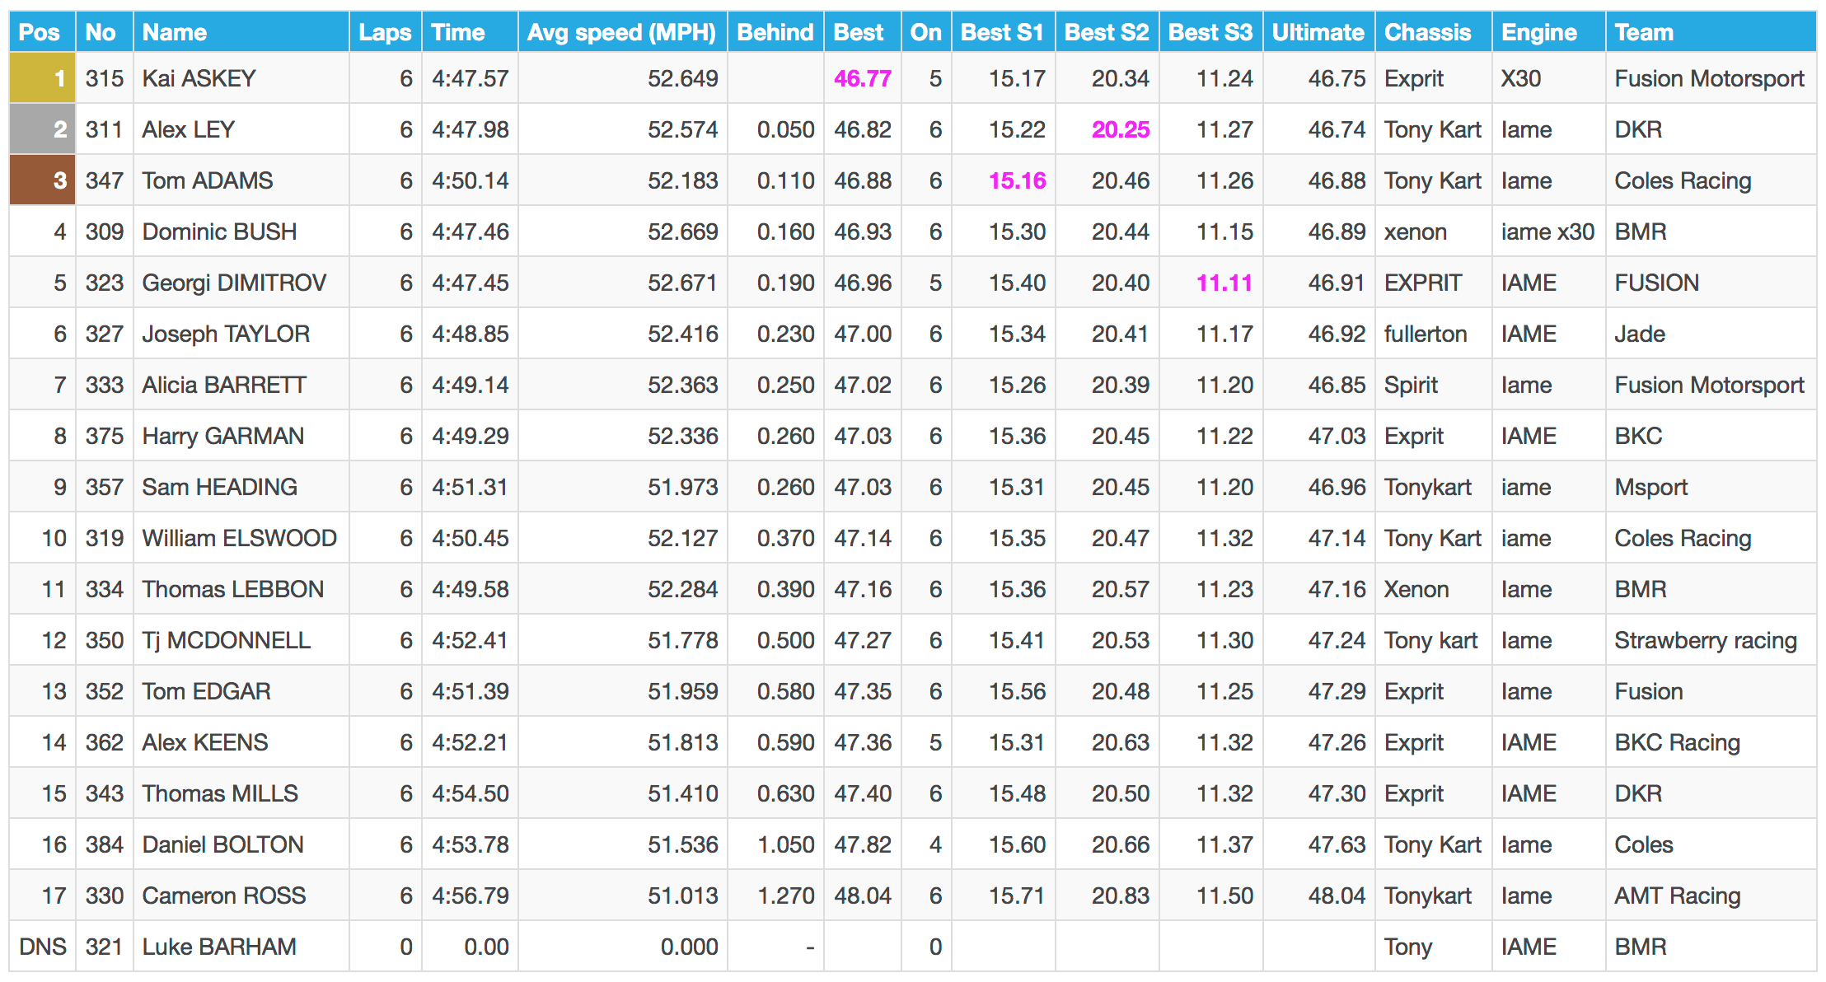Select driver name Sam HEADING
Viewport: 1826px width, 982px height.
[x=220, y=487]
